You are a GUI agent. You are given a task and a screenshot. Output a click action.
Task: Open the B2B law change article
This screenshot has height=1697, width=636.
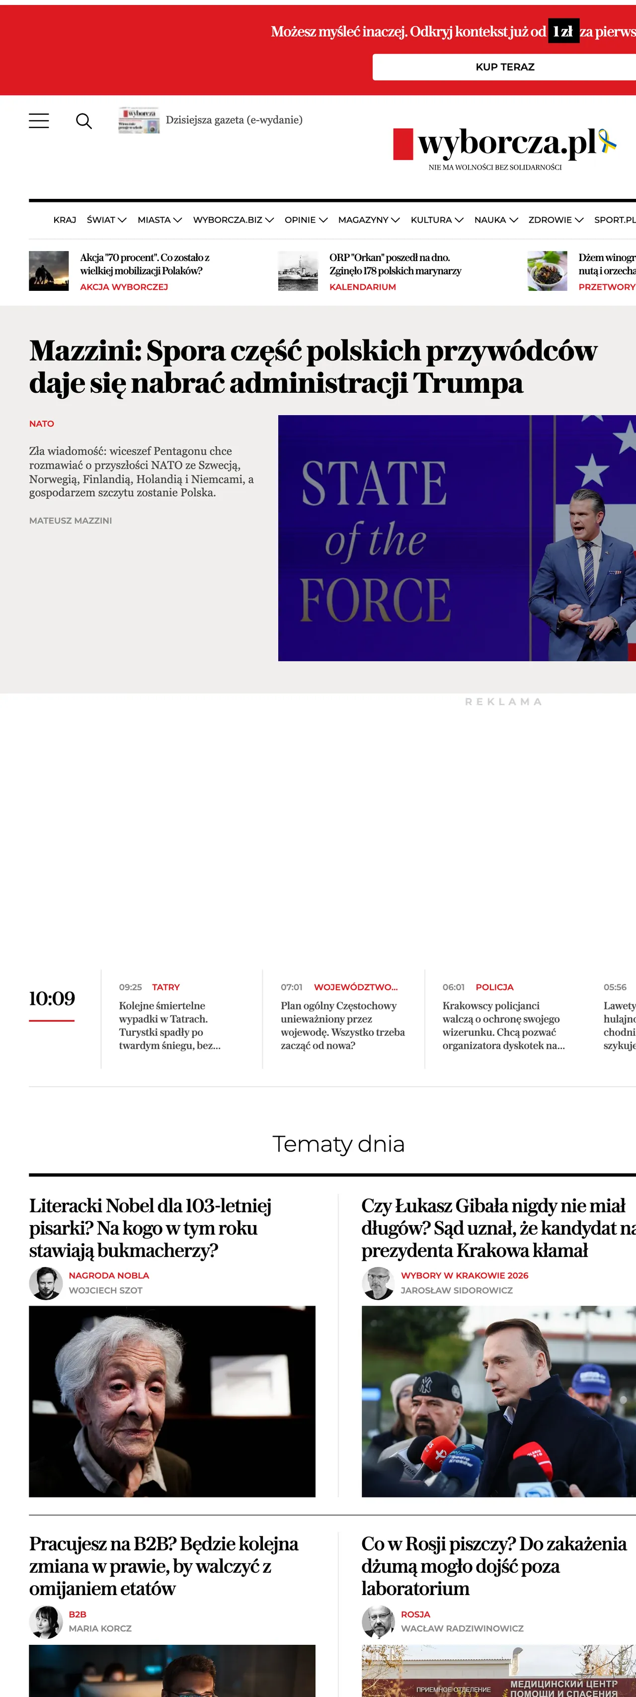pyautogui.click(x=164, y=1566)
